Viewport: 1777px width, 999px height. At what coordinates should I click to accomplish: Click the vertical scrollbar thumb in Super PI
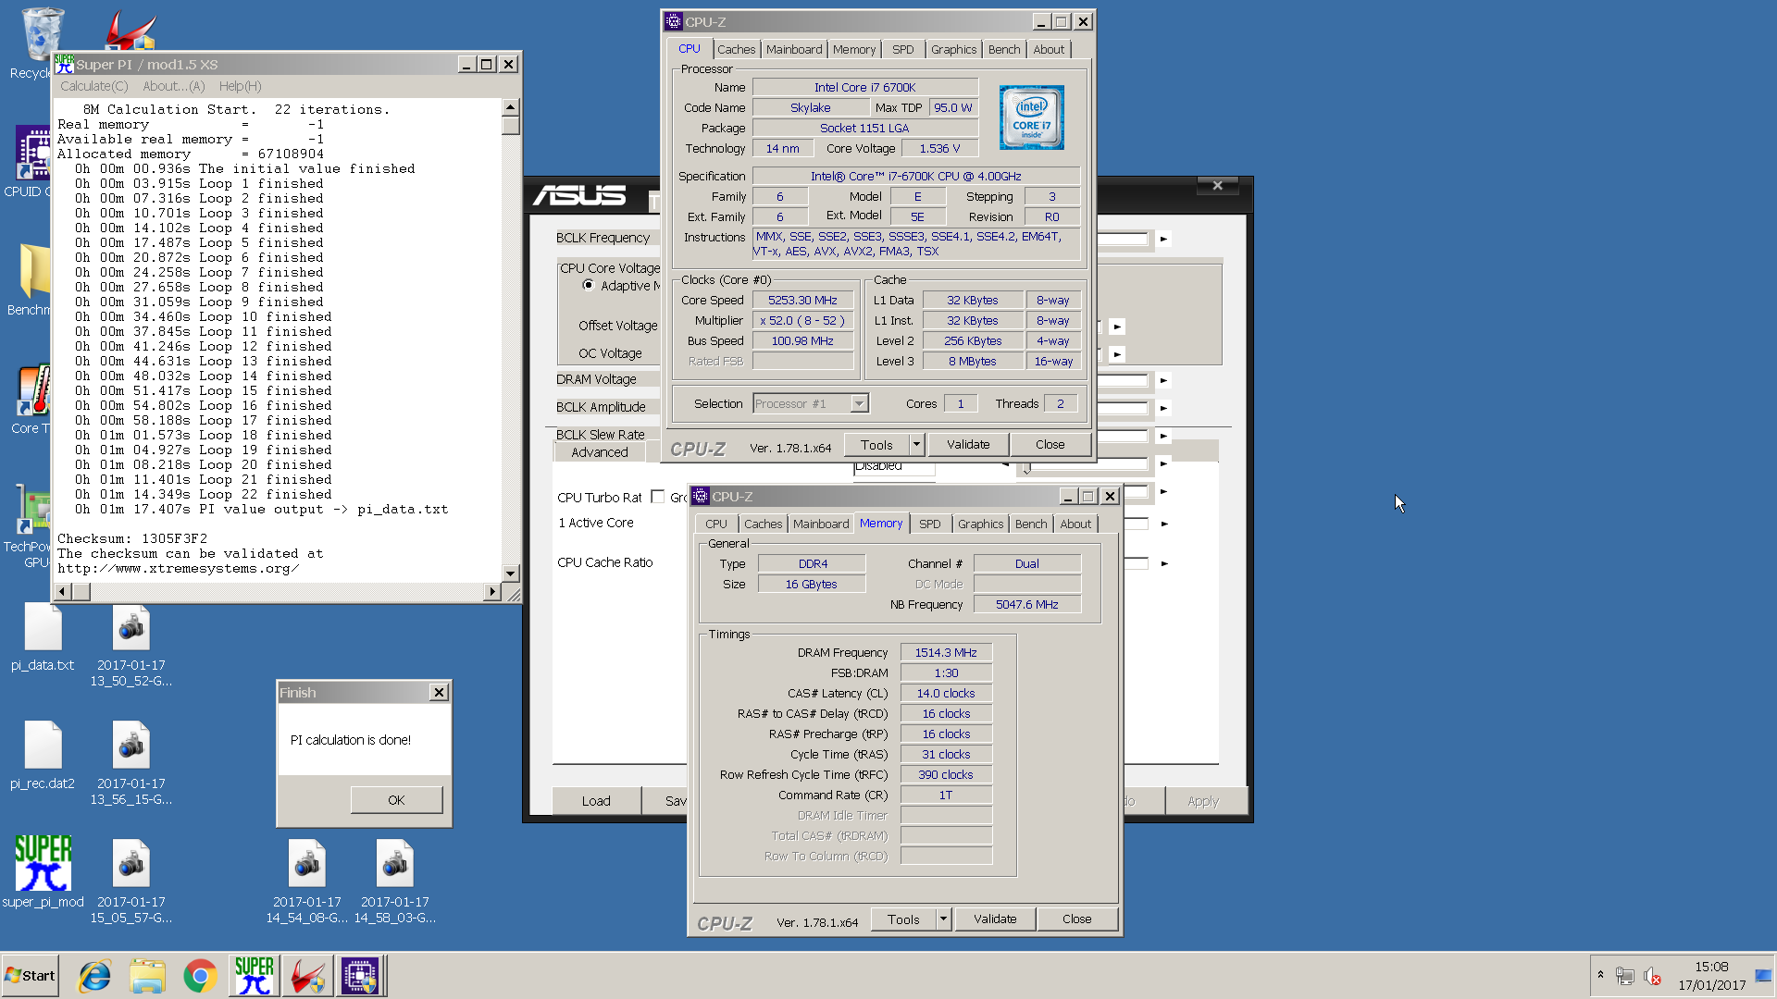(x=510, y=125)
